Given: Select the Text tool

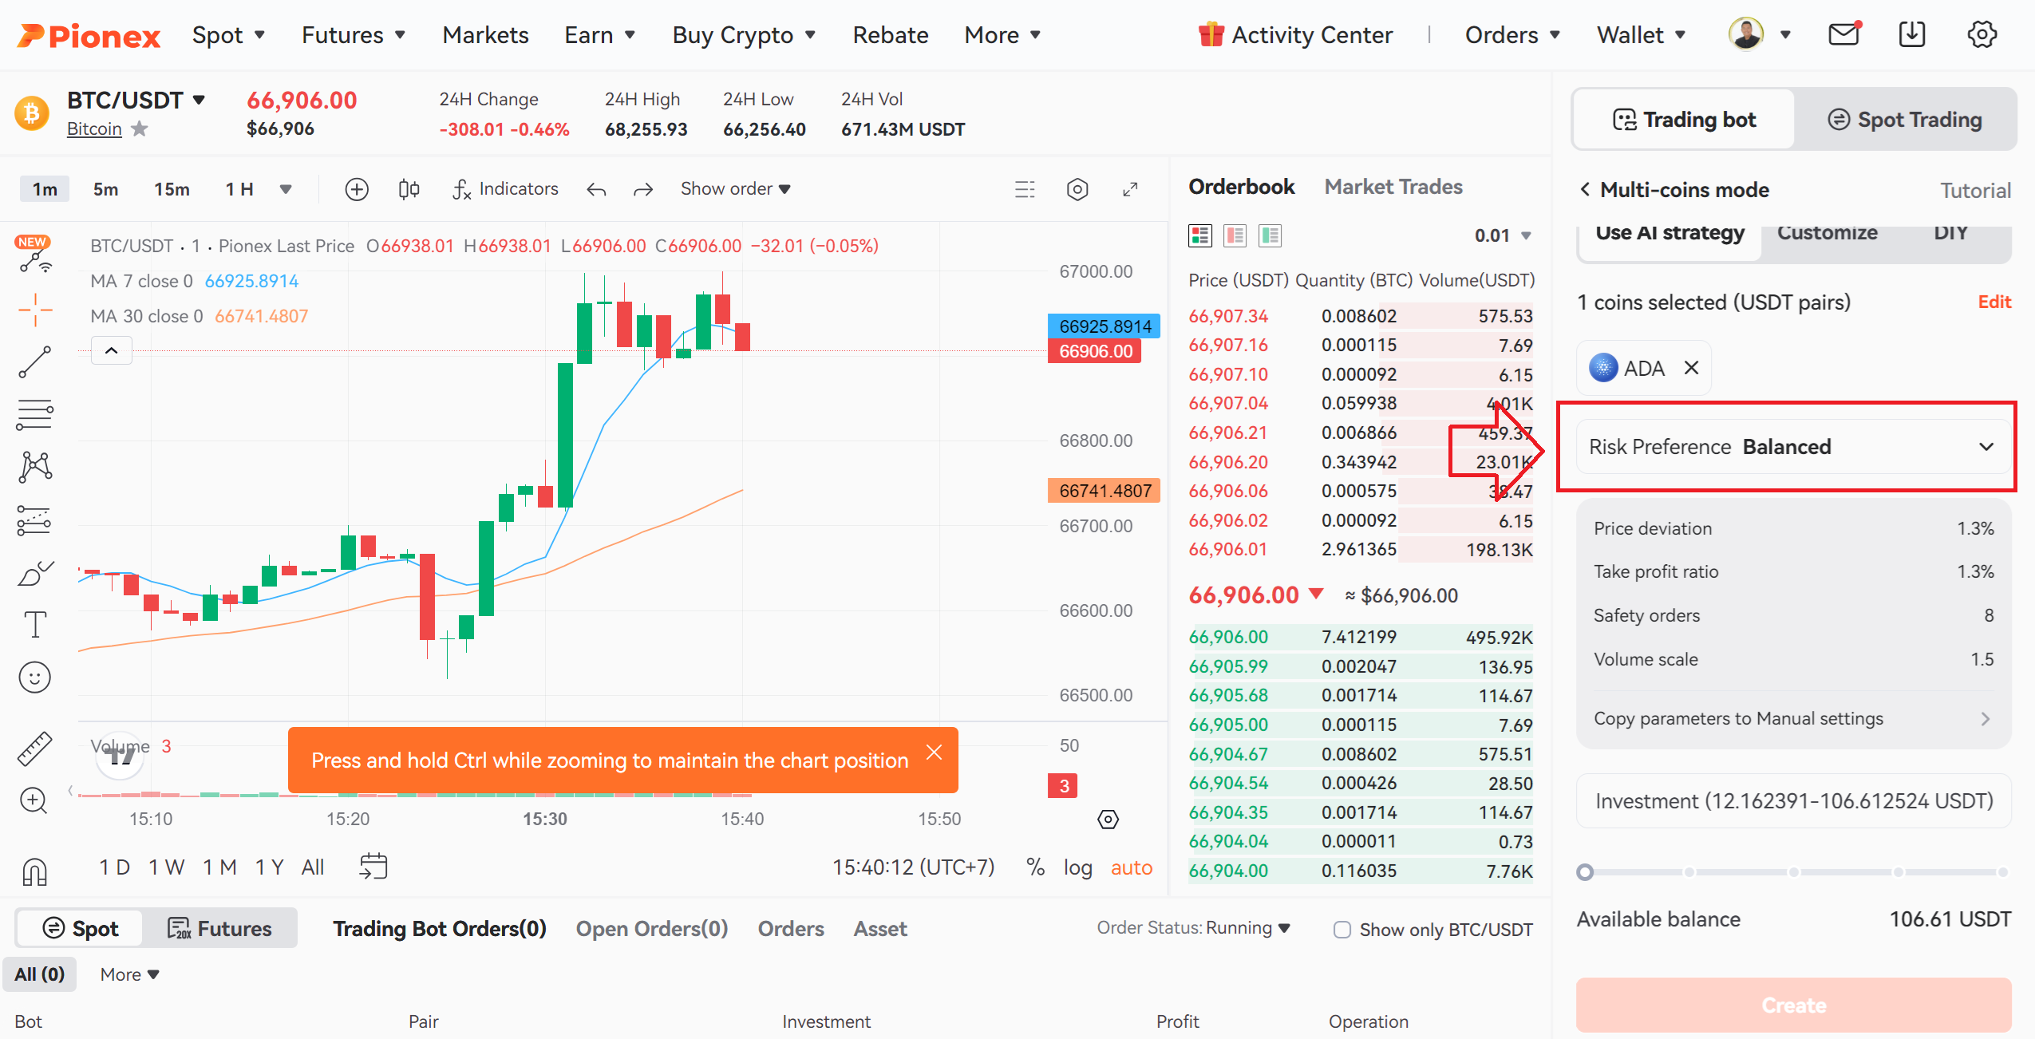Looking at the screenshot, I should 35,625.
